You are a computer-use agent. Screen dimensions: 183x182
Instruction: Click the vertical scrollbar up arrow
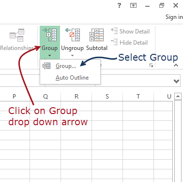pyautogui.click(x=178, y=97)
